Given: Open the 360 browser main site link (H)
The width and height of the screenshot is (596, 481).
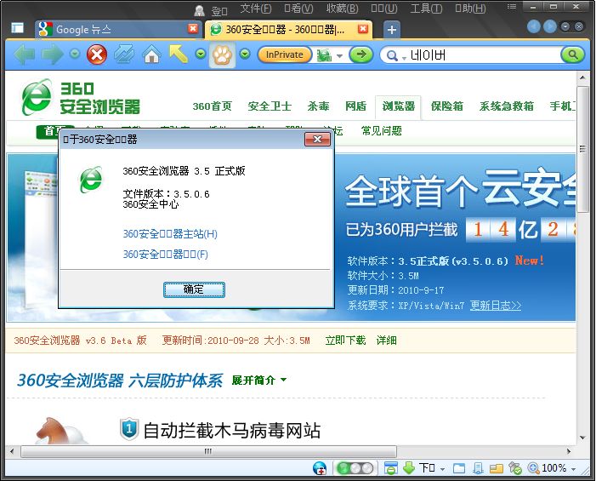Looking at the screenshot, I should (x=170, y=233).
